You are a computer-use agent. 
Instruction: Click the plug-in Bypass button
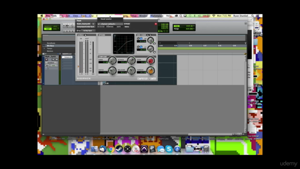[127, 24]
